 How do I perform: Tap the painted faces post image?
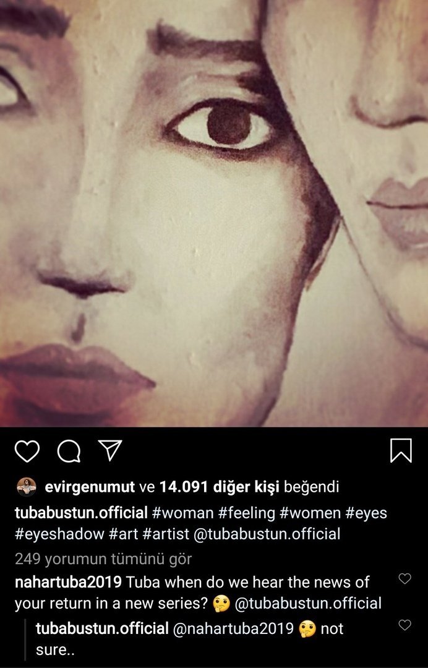pyautogui.click(x=214, y=213)
